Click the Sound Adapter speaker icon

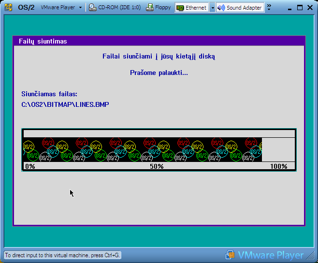click(x=221, y=8)
